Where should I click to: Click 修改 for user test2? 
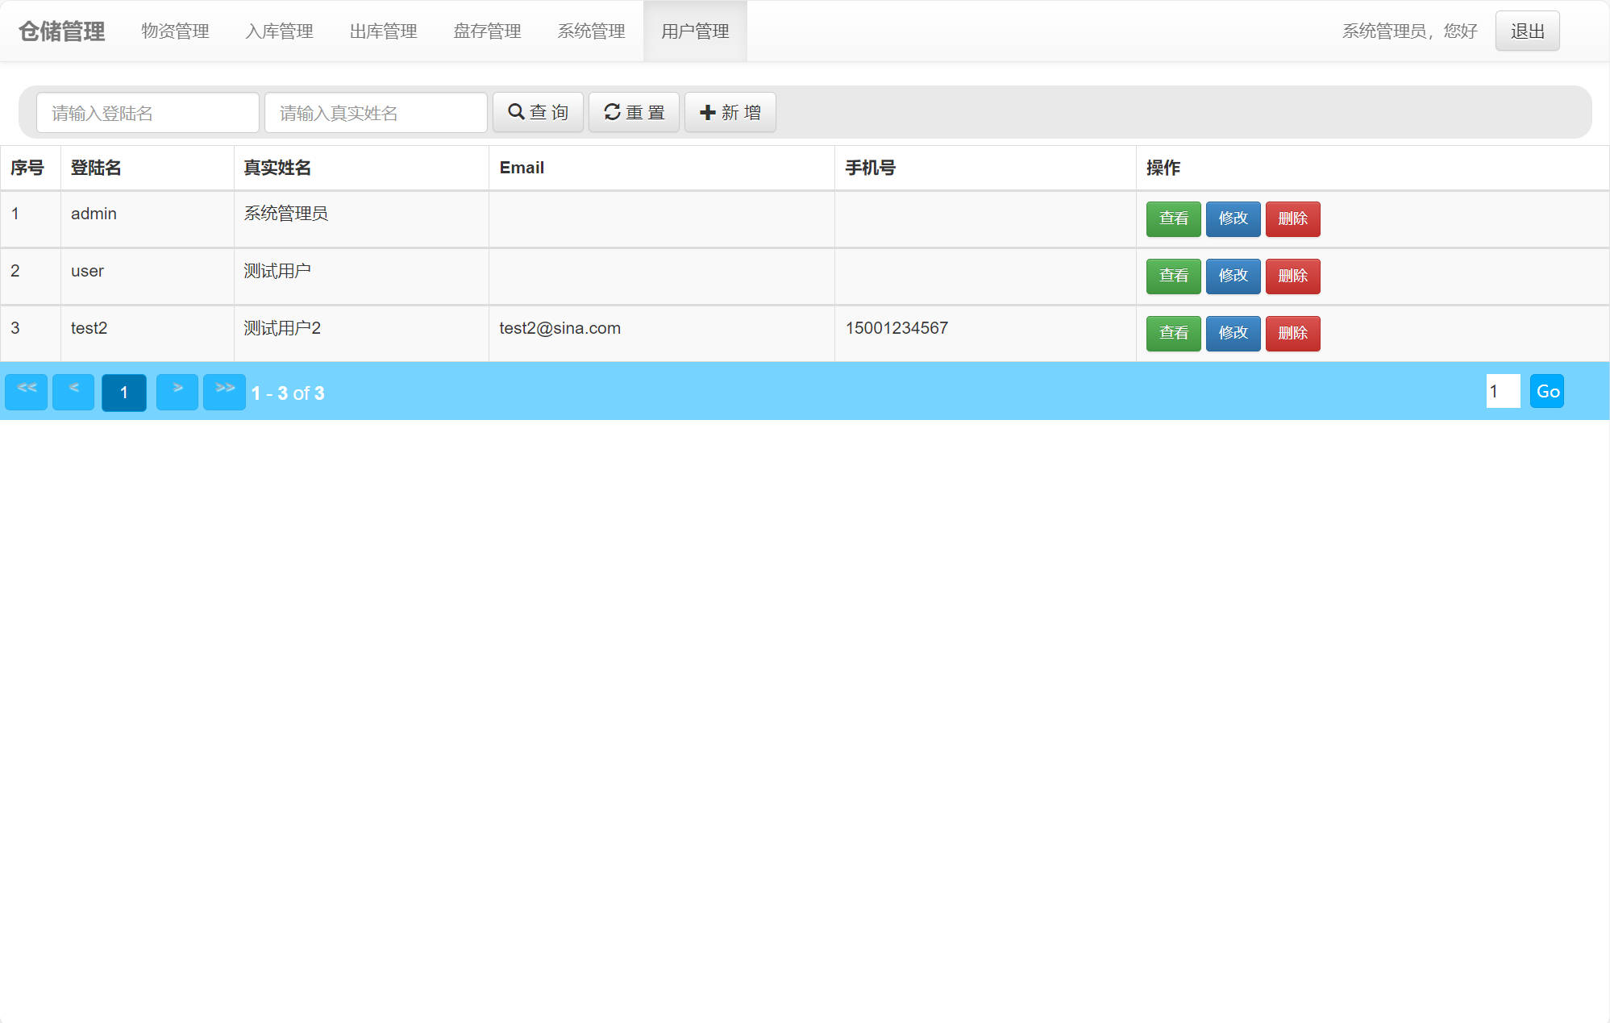[x=1233, y=333]
